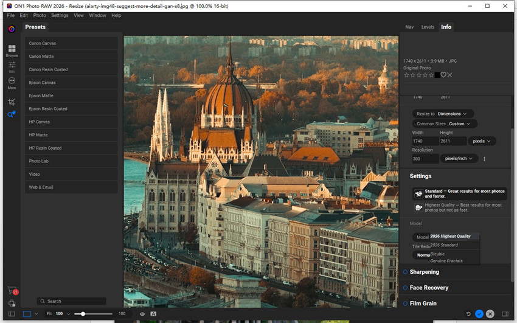
Task: Open the Model dropdown
Action: (422, 237)
